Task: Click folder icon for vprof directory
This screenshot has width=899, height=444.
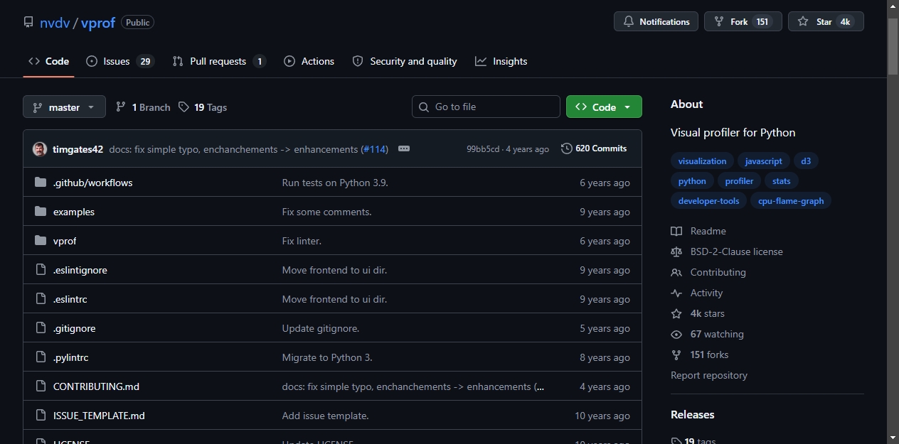Action: pyautogui.click(x=41, y=241)
